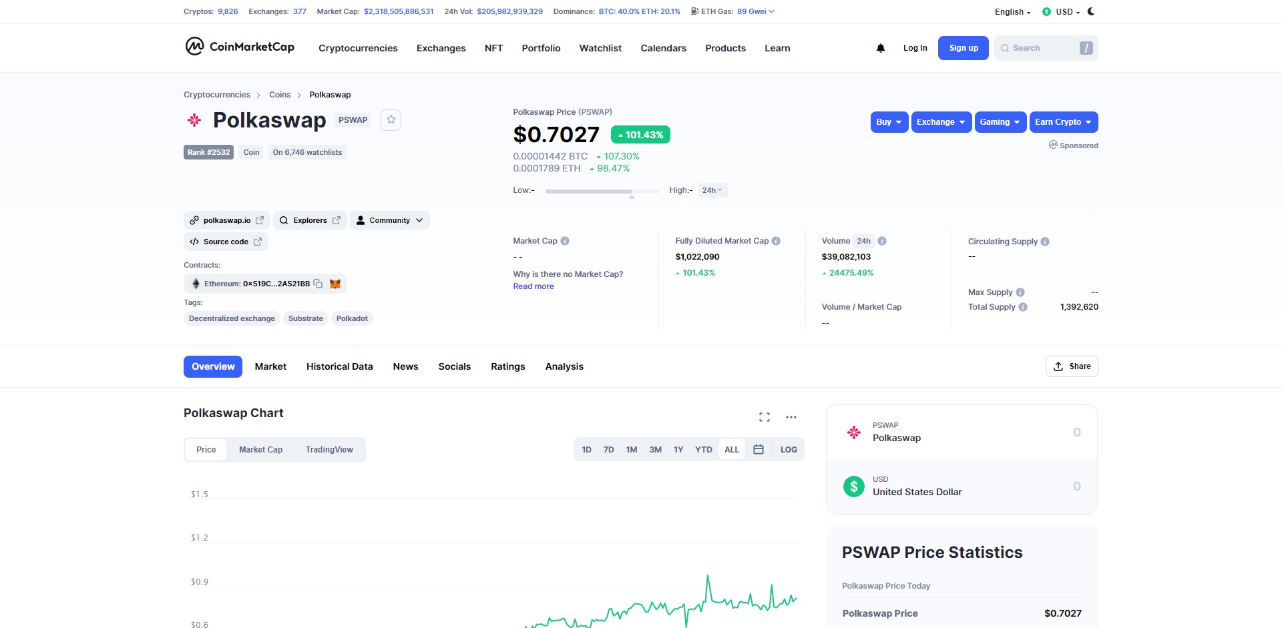Click Read more under Market Cap

click(x=533, y=286)
